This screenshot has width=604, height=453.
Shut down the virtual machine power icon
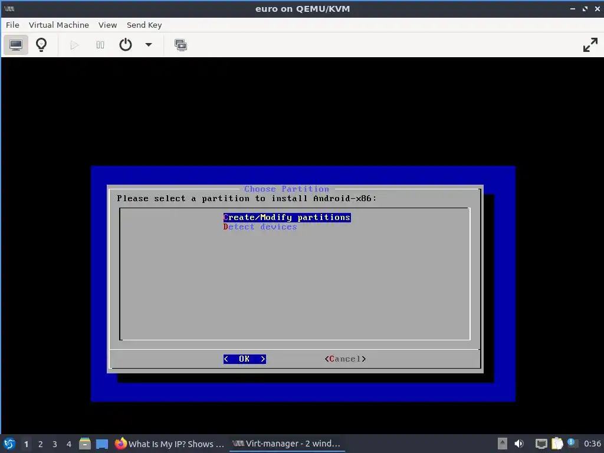tap(126, 45)
